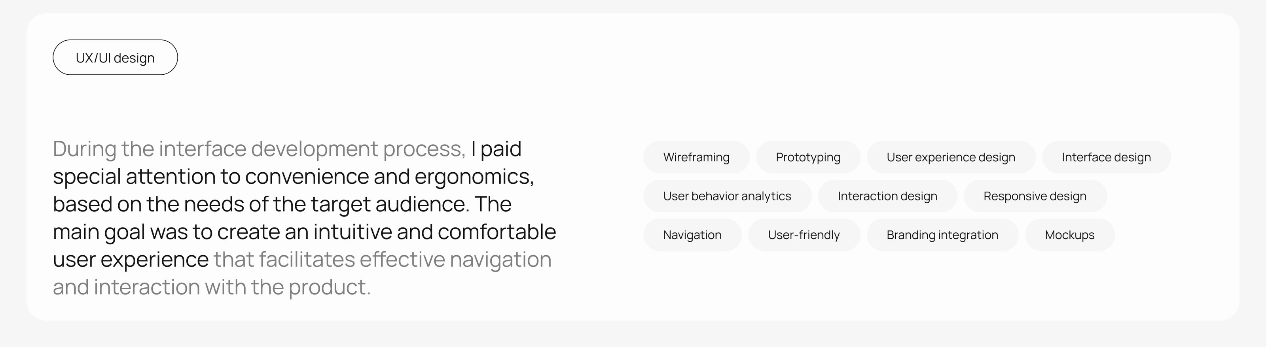
Task: Click the dark "user experience" words in paragraph
Action: coord(131,260)
